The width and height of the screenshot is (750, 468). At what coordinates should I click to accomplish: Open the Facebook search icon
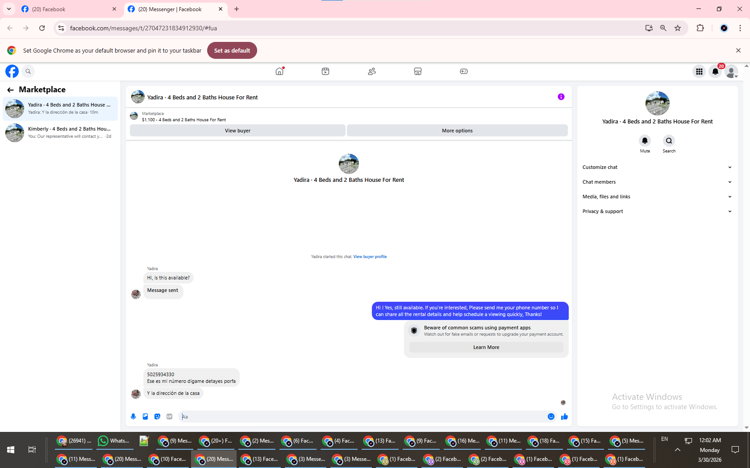click(28, 71)
